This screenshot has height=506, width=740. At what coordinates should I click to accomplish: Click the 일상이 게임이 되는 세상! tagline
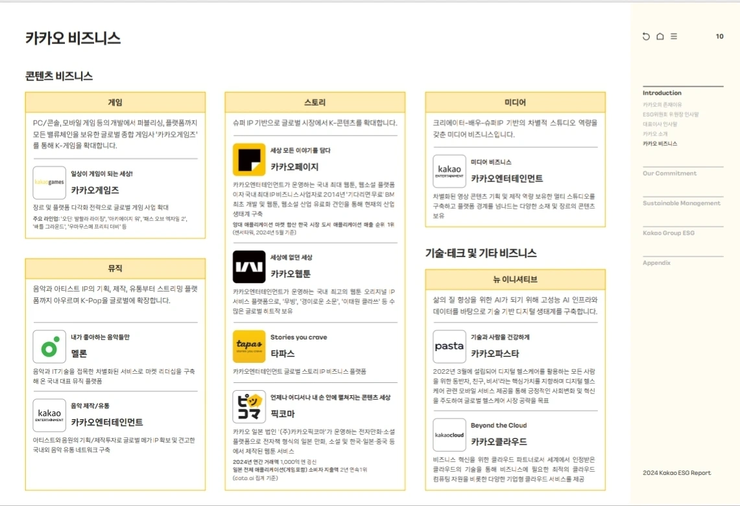coord(102,174)
